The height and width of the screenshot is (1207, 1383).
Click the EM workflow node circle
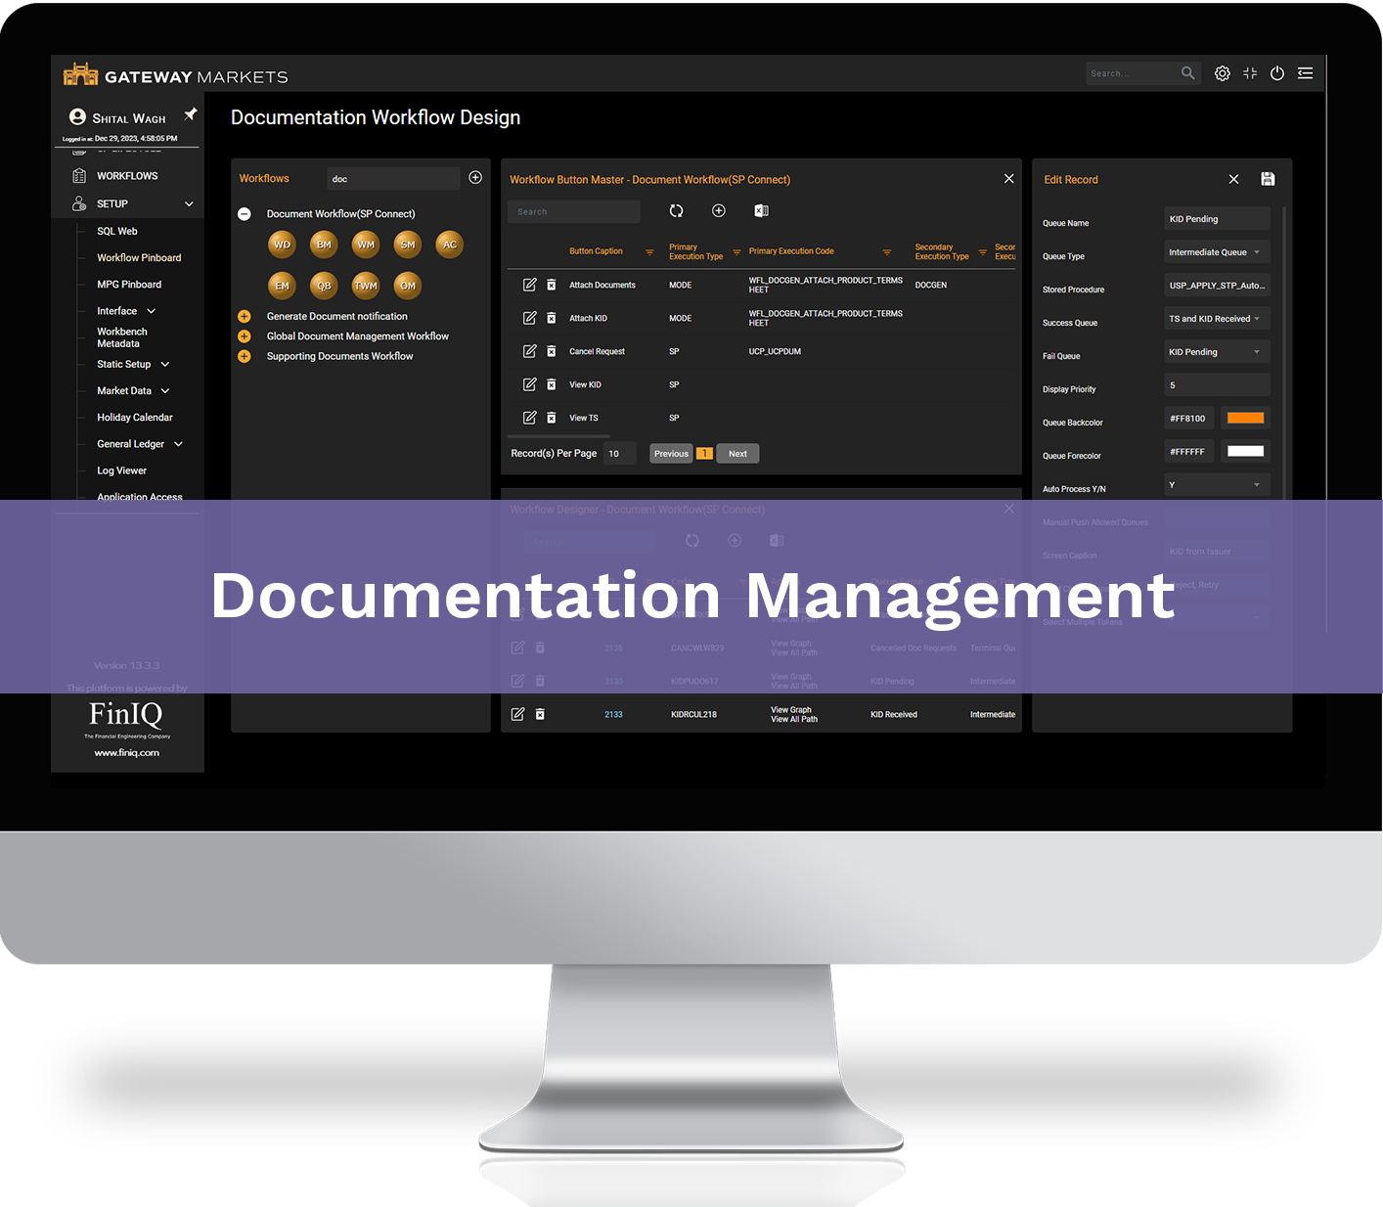tap(282, 286)
